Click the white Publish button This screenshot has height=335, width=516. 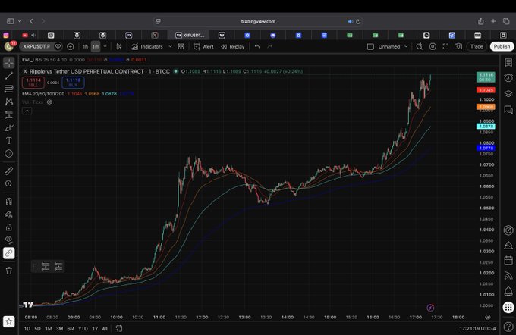click(x=502, y=46)
